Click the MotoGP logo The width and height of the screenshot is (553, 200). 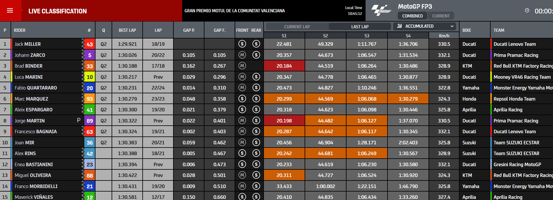[x=381, y=10]
